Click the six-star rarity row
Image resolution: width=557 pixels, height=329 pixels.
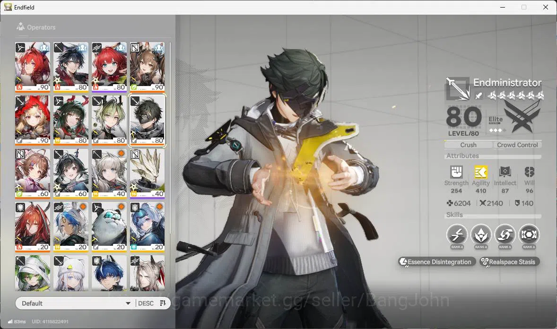click(x=515, y=95)
